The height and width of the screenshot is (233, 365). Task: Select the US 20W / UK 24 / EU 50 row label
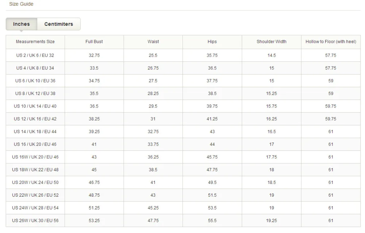(x=35, y=182)
